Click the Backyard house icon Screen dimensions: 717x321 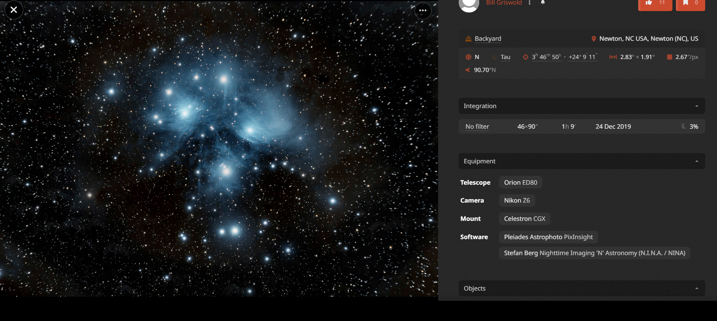coord(469,38)
